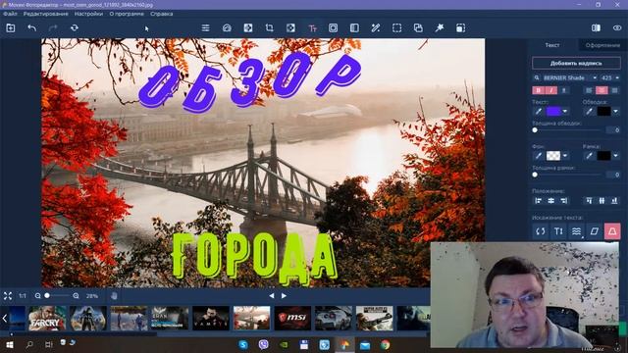Screen dimensions: 628x353
Task: Click the outline thickness slider handle
Action: (x=535, y=130)
